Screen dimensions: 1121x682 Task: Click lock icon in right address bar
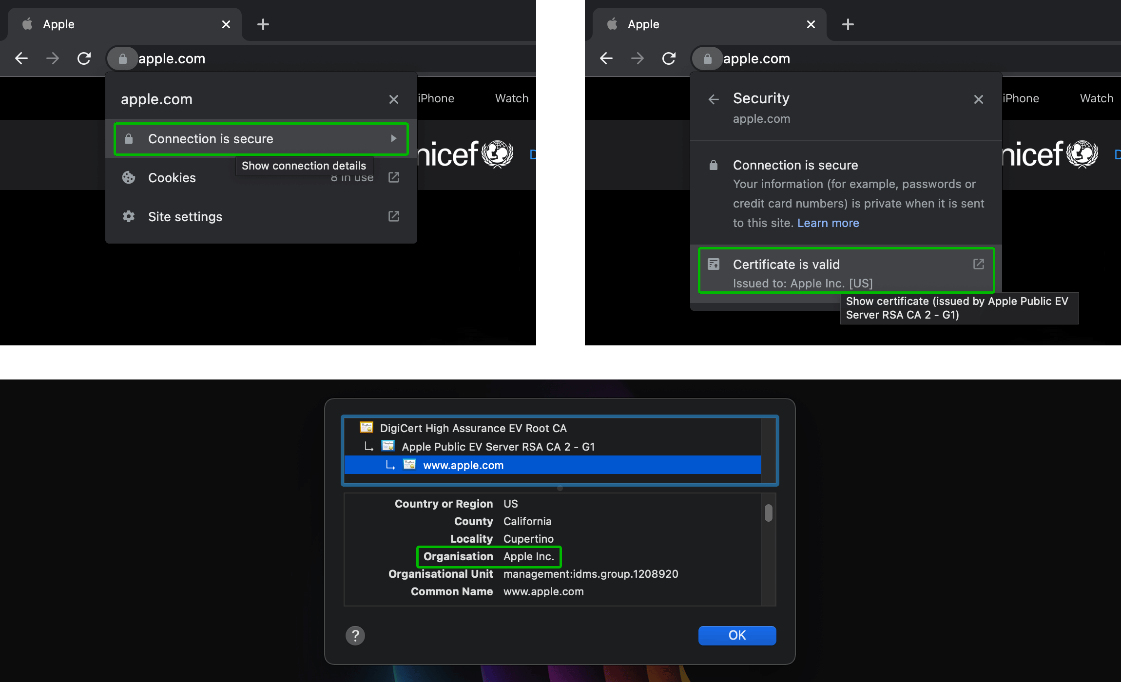(708, 58)
